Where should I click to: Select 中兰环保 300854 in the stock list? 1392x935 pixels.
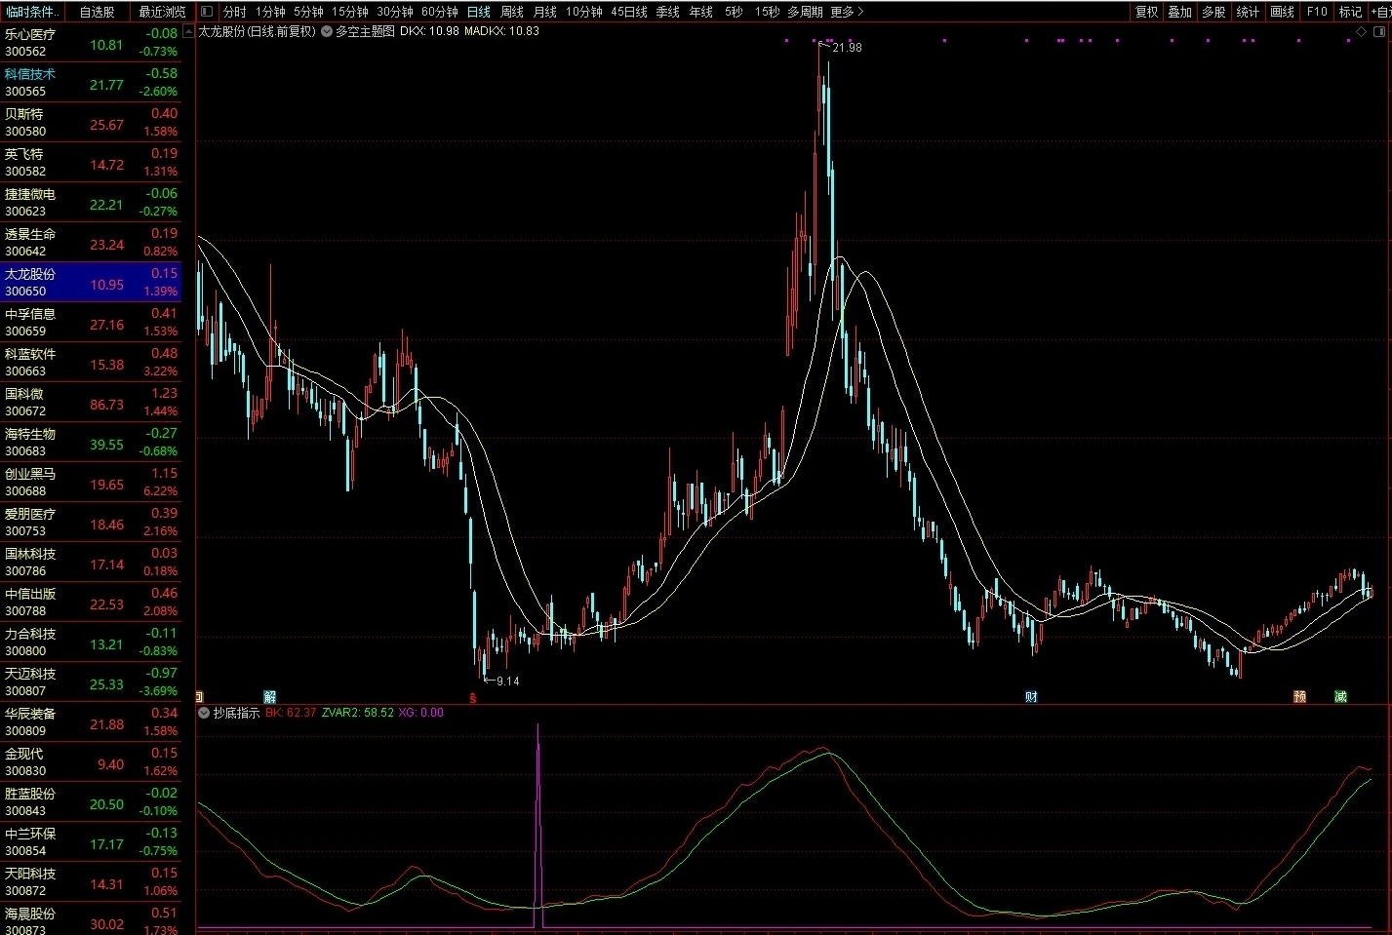coord(91,841)
